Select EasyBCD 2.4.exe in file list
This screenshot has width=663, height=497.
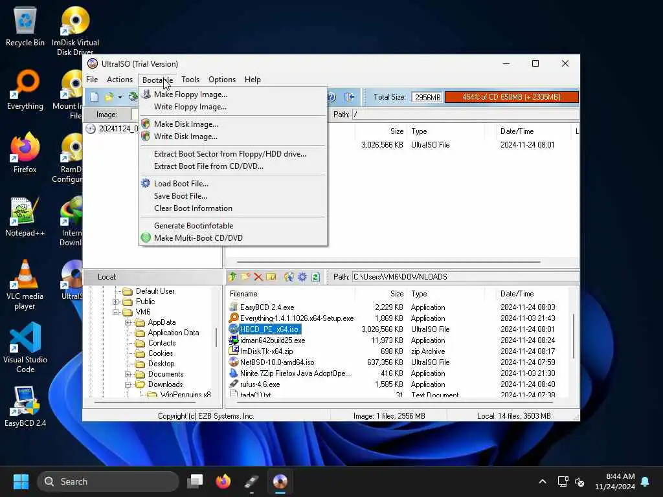[x=267, y=307]
